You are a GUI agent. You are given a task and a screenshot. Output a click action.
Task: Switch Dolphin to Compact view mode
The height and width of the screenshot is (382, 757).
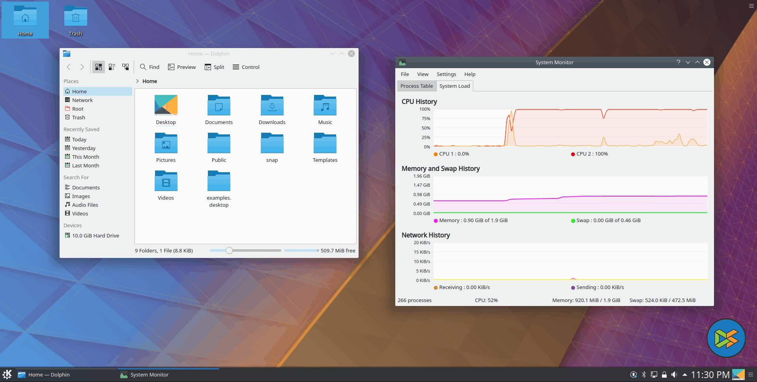112,67
